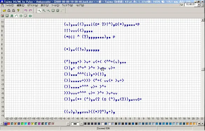The image size is (205, 131).
Task: Toggle the 3D view button
Action: pyautogui.click(x=30, y=16)
